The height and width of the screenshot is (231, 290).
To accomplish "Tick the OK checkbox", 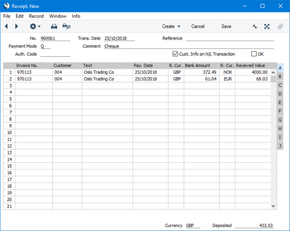I will tap(254, 54).
